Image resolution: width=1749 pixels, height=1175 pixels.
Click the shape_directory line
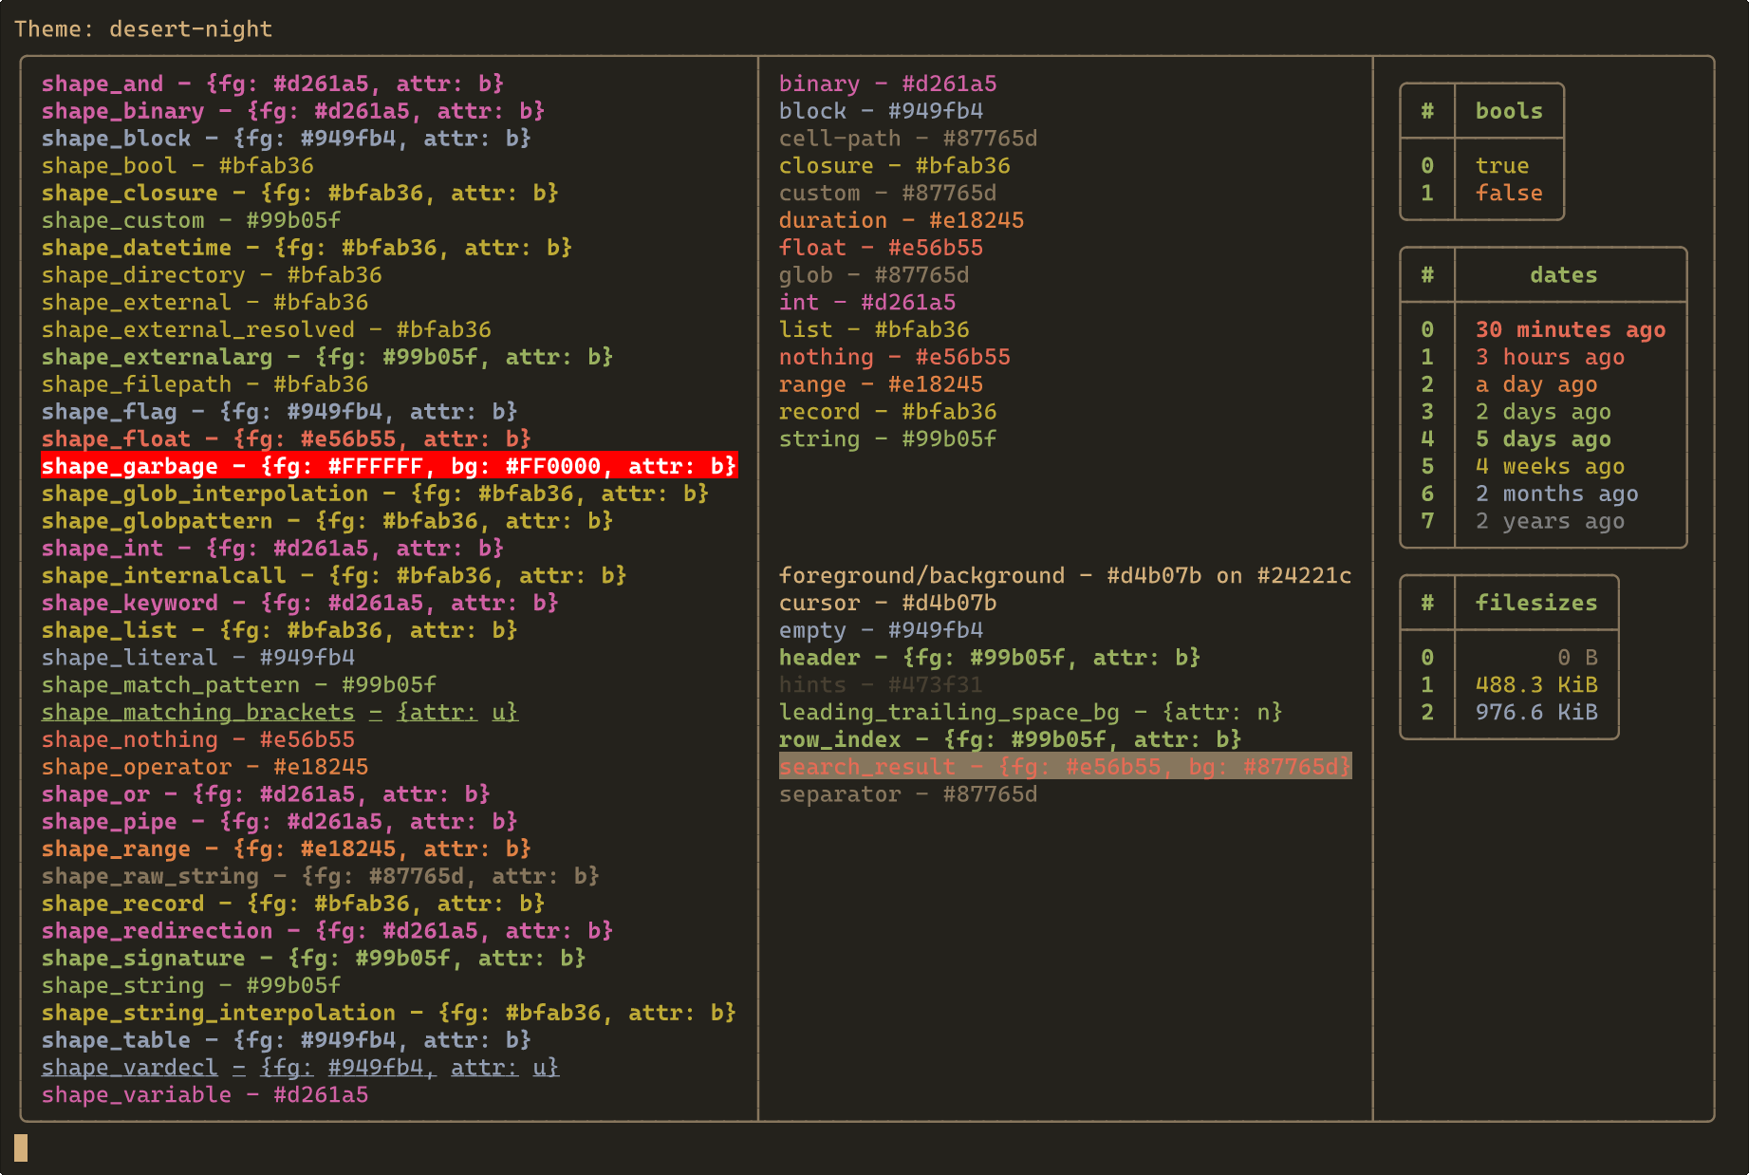[x=212, y=276]
